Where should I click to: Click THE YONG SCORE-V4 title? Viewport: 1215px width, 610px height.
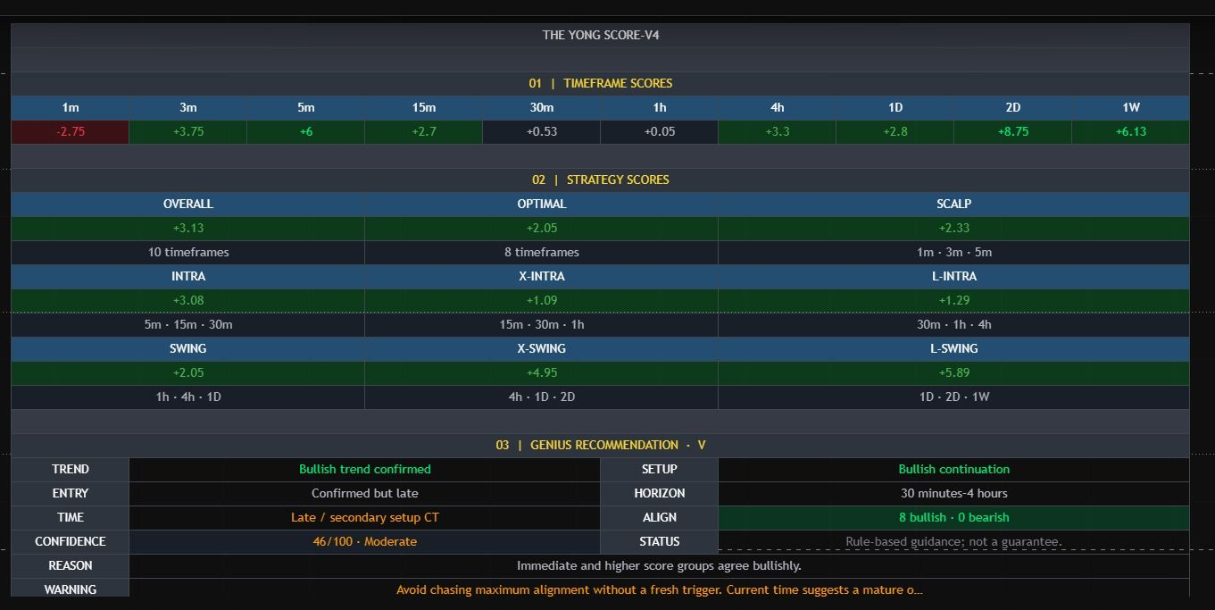[600, 35]
